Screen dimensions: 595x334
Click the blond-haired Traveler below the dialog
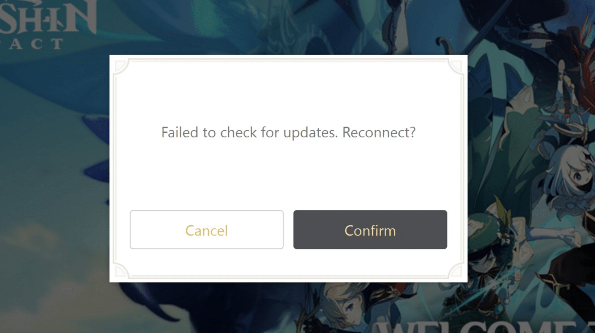click(345, 305)
